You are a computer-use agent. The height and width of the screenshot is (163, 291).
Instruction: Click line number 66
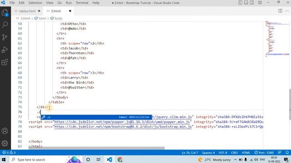(20, 63)
